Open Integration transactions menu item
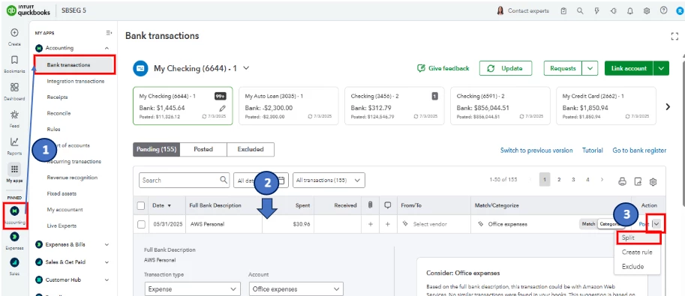685x296 pixels. pos(76,81)
